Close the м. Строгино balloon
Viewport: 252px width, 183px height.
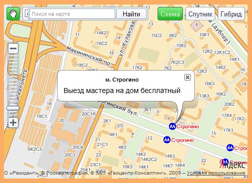click(x=187, y=77)
